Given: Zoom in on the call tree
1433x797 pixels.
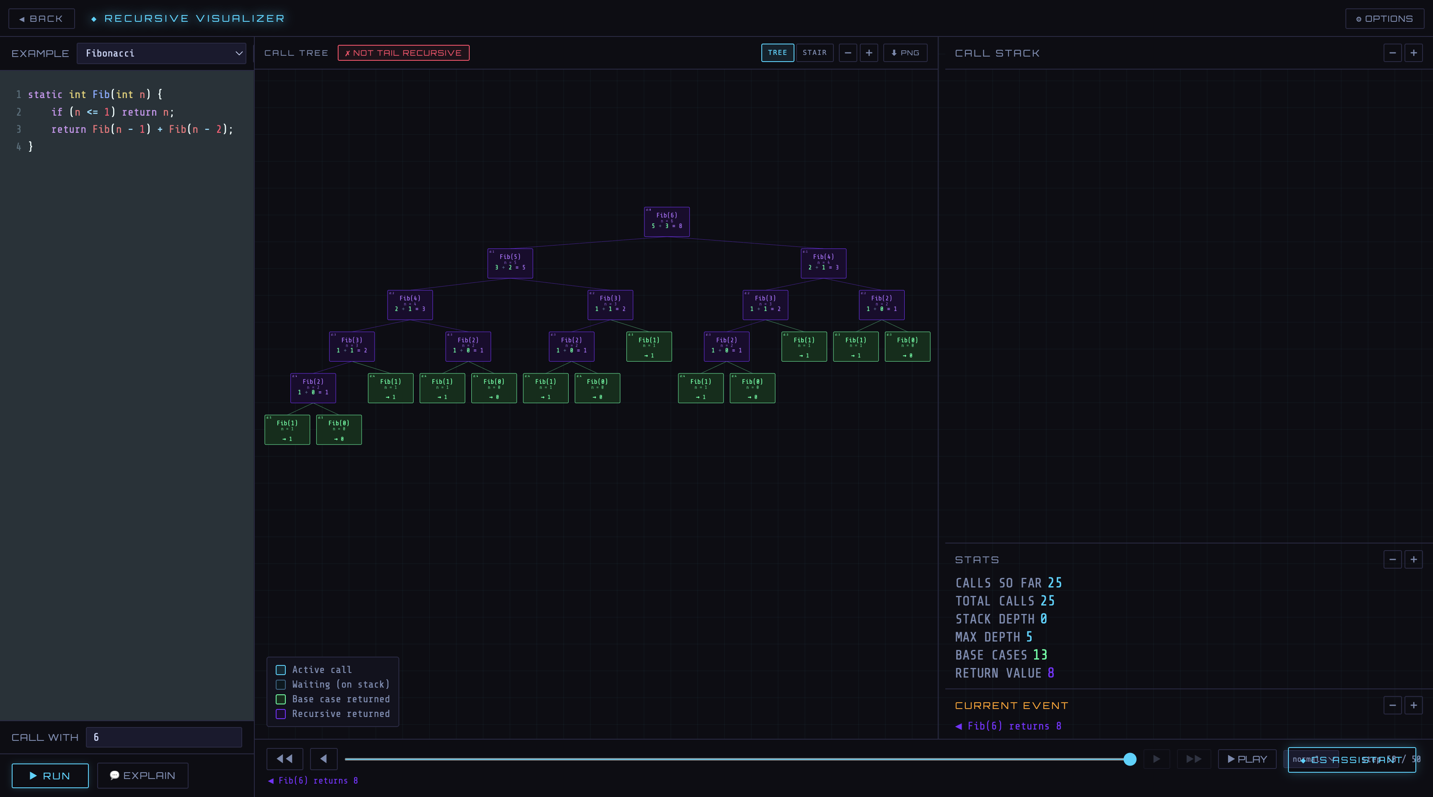Looking at the screenshot, I should (x=869, y=53).
